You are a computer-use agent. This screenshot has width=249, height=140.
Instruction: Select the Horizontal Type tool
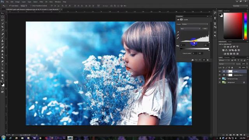[x=2, y=65]
